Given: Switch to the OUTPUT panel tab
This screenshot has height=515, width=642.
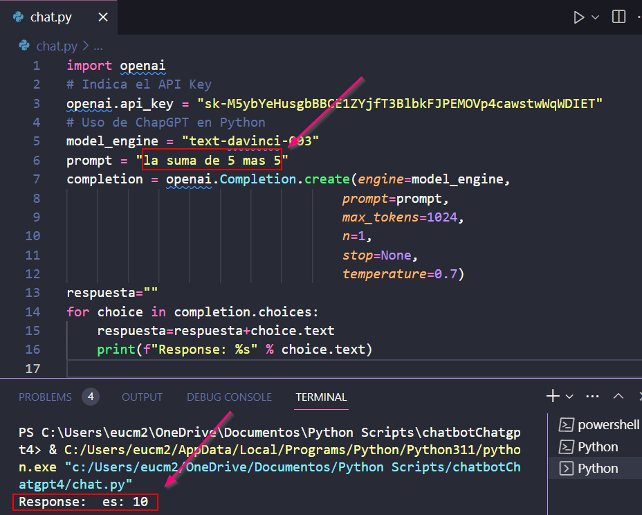Looking at the screenshot, I should pos(142,397).
